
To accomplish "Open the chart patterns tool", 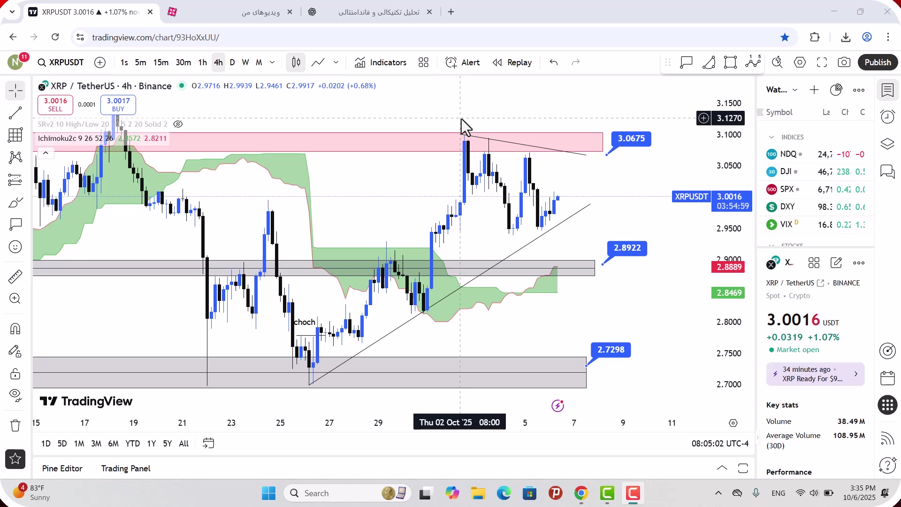I will point(15,157).
